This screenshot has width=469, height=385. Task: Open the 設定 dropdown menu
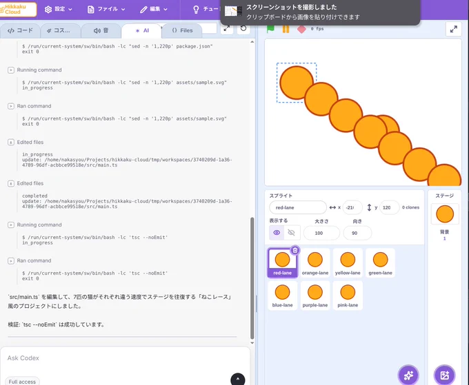pos(59,9)
